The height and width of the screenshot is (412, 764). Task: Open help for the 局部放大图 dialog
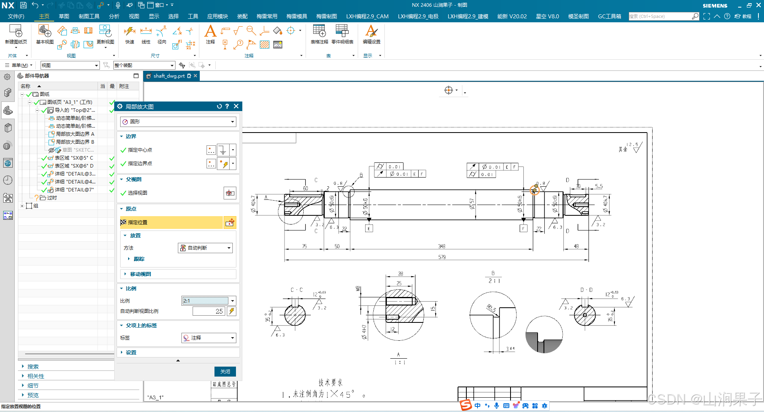(x=227, y=106)
